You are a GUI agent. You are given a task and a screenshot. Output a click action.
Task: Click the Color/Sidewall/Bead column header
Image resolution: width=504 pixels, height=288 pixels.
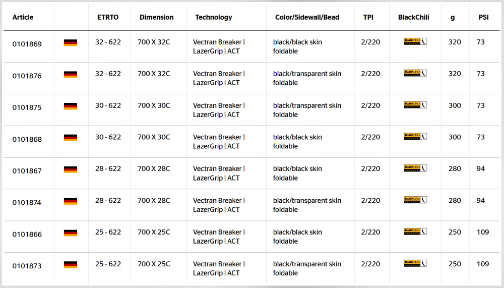pos(307,17)
